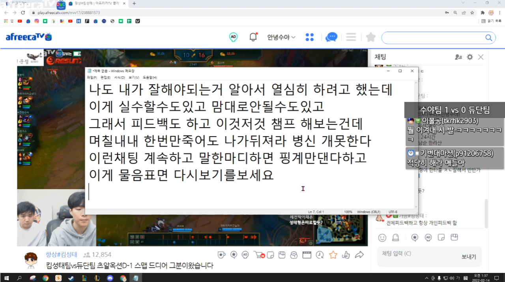The height and width of the screenshot is (282, 505).
Task: Bookmark this page star in address bar
Action: pos(472,13)
